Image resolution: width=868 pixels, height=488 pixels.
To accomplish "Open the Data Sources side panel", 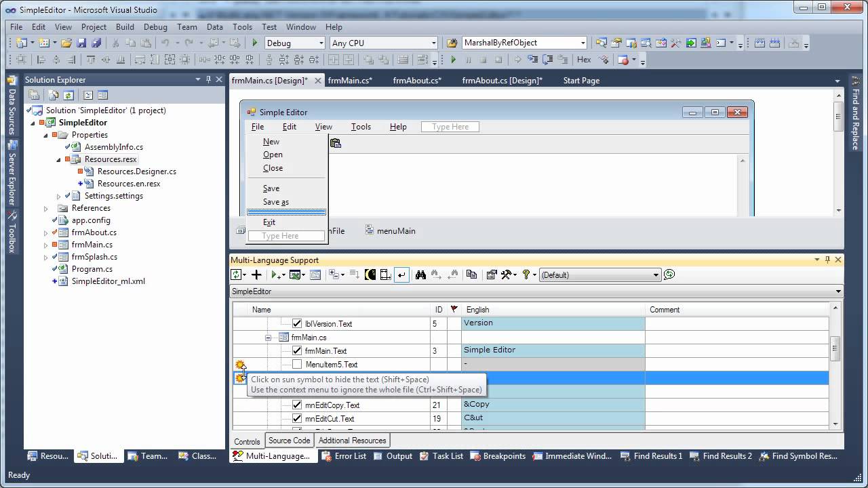I will [x=12, y=106].
